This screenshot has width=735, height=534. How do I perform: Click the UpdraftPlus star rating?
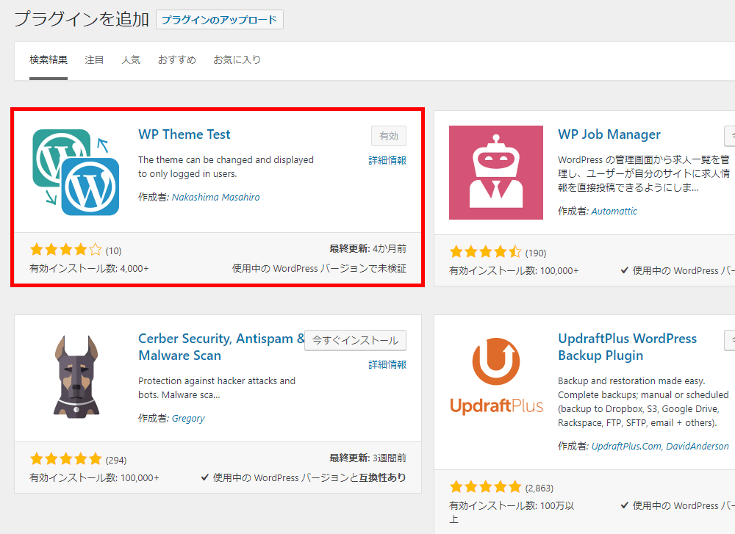pos(485,487)
